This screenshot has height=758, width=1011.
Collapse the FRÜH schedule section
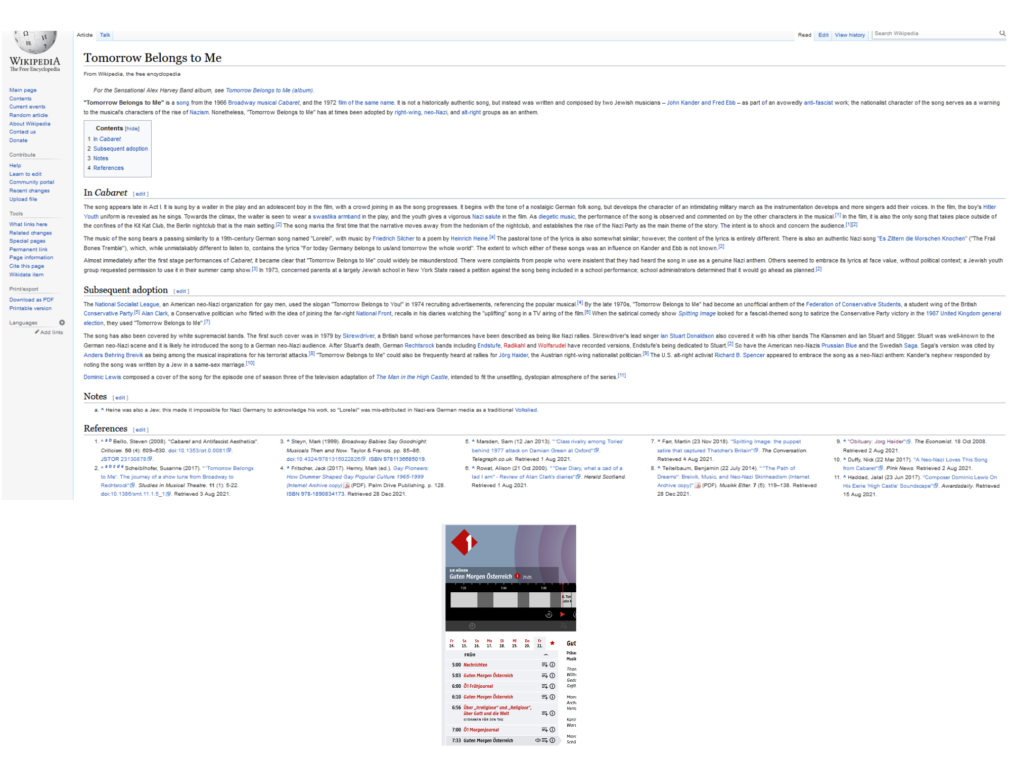[x=546, y=655]
